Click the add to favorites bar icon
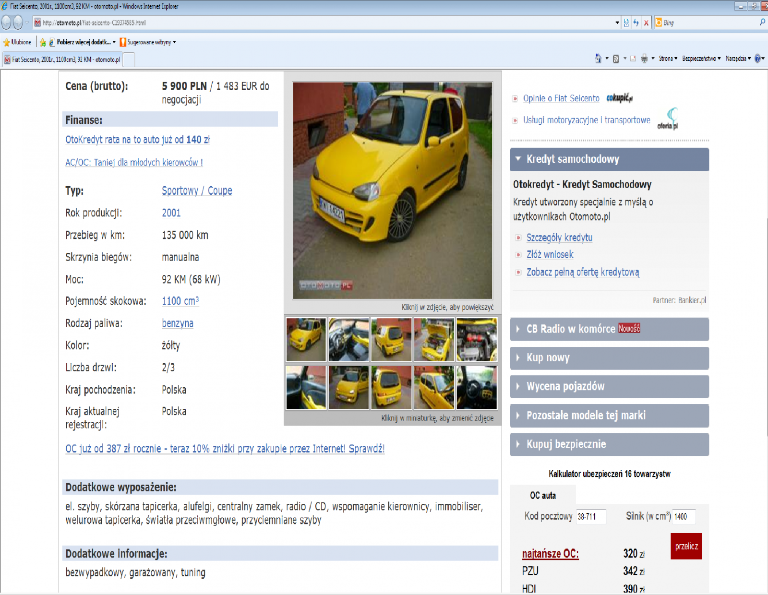The image size is (768, 595). [x=43, y=42]
